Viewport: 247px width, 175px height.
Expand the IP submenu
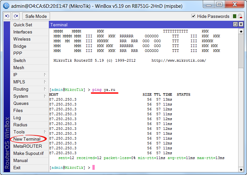(x=29, y=75)
